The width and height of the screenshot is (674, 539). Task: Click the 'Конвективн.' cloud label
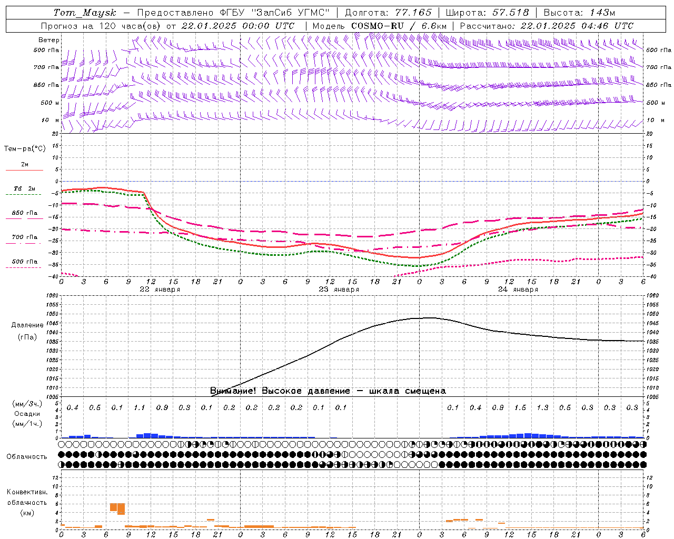click(27, 492)
